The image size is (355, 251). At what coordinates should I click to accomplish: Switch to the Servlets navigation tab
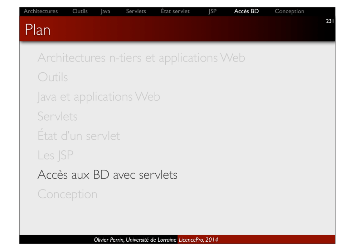136,11
